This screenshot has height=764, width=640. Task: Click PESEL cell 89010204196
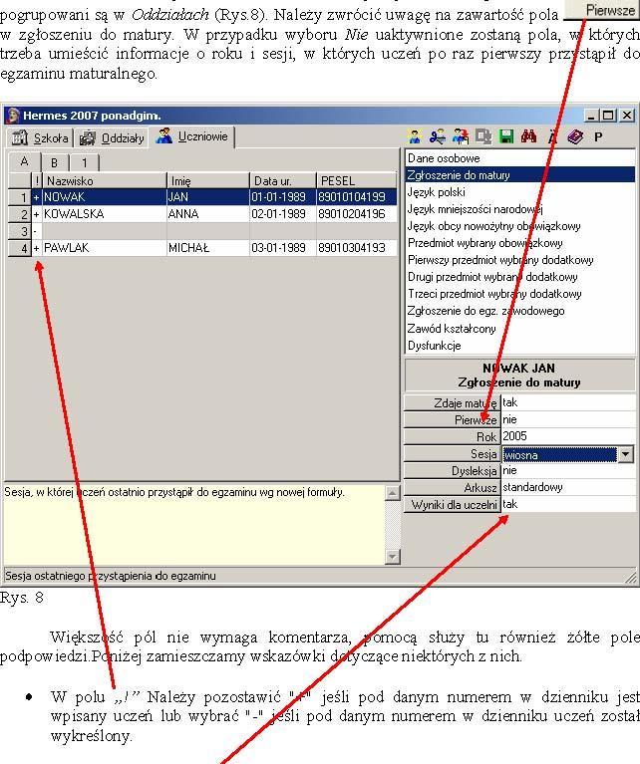tap(357, 214)
